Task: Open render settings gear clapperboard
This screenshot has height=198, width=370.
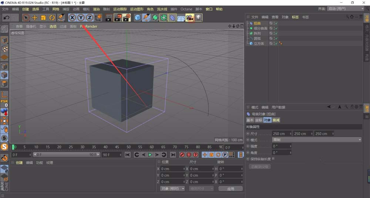Action: pos(127,17)
